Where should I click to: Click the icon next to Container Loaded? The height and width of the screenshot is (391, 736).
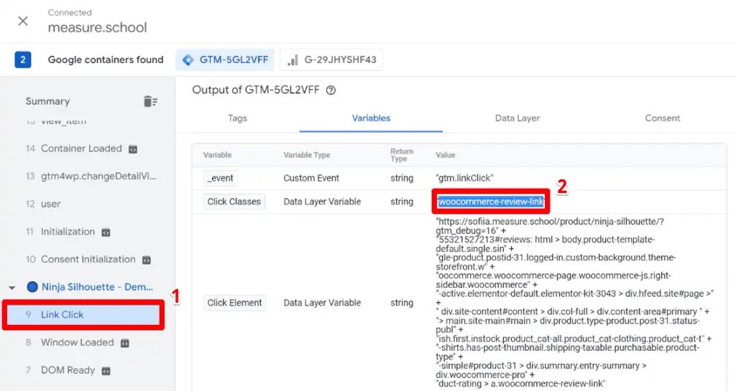point(133,149)
